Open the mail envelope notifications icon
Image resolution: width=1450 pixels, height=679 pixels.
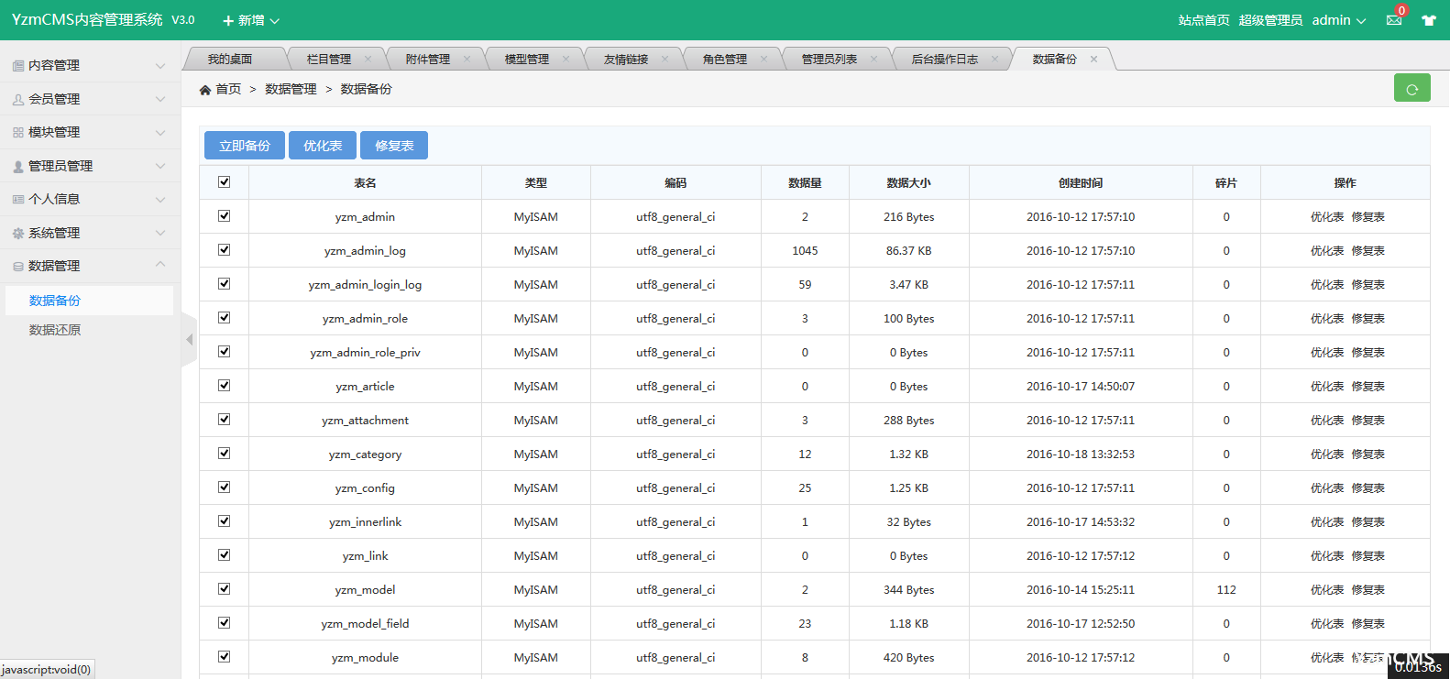click(x=1394, y=20)
